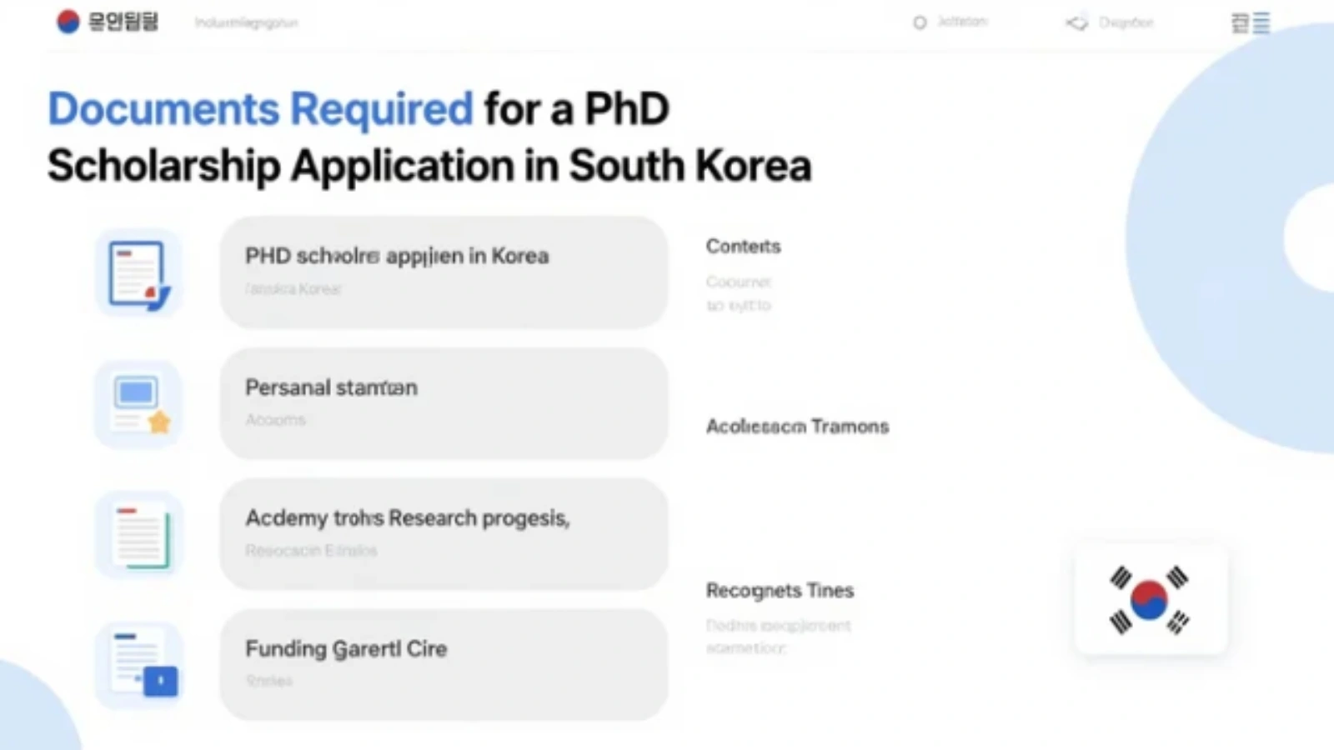Screen dimensions: 1334x750
Task: Click the share arrow icon in the header
Action: pyautogui.click(x=1076, y=22)
